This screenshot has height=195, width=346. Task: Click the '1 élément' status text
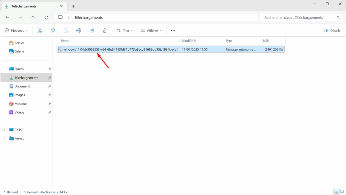11,192
